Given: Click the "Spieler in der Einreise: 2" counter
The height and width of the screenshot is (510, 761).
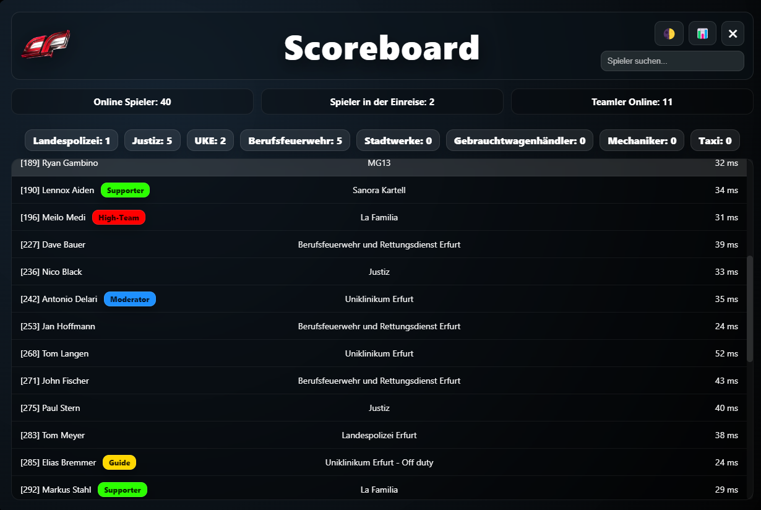Looking at the screenshot, I should point(382,102).
